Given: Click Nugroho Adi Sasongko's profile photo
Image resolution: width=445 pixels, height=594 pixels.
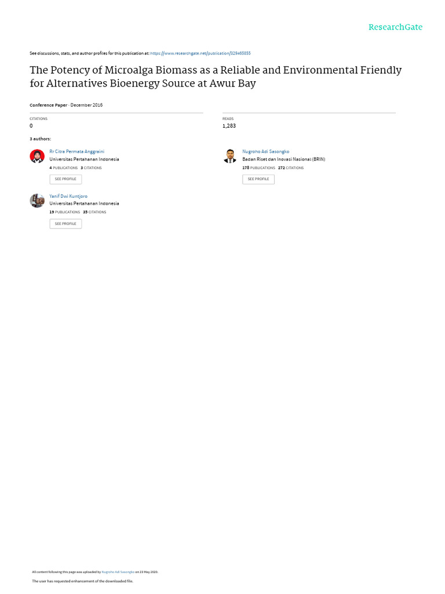Looking at the screenshot, I should pos(229,156).
